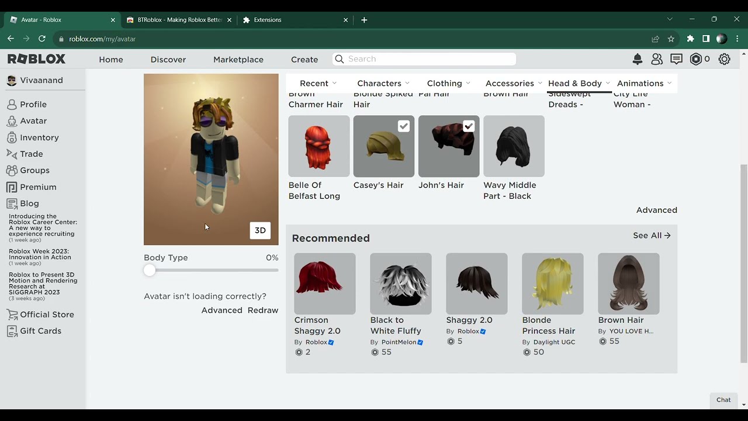This screenshot has height=421, width=748.
Task: Bookmark this page with the star icon
Action: [x=671, y=39]
